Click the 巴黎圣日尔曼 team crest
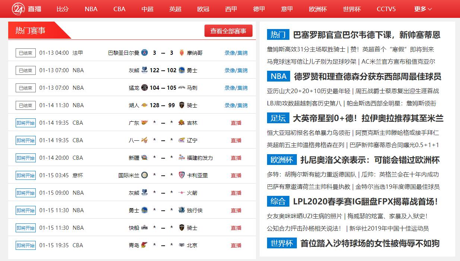 [x=145, y=53]
